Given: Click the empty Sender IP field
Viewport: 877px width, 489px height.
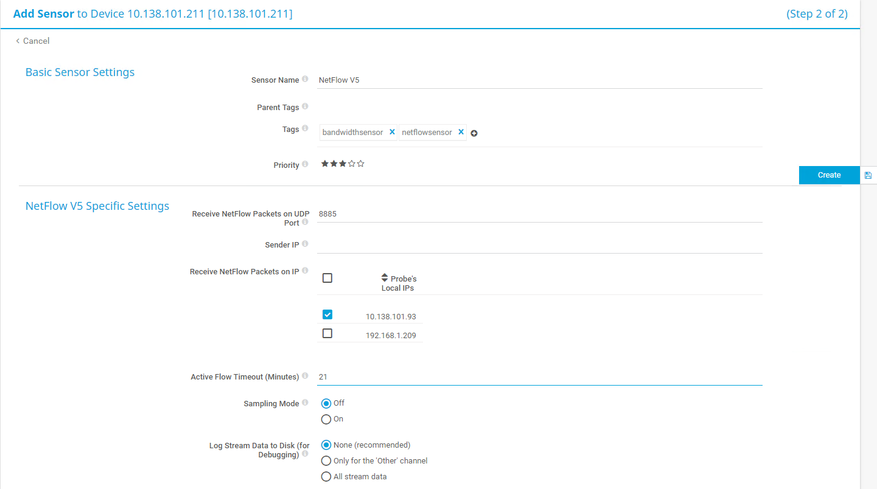Looking at the screenshot, I should tap(539, 245).
